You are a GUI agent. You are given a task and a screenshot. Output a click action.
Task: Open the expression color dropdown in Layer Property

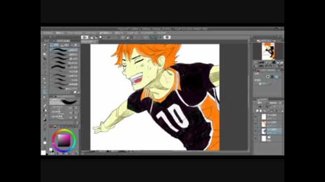point(266,84)
